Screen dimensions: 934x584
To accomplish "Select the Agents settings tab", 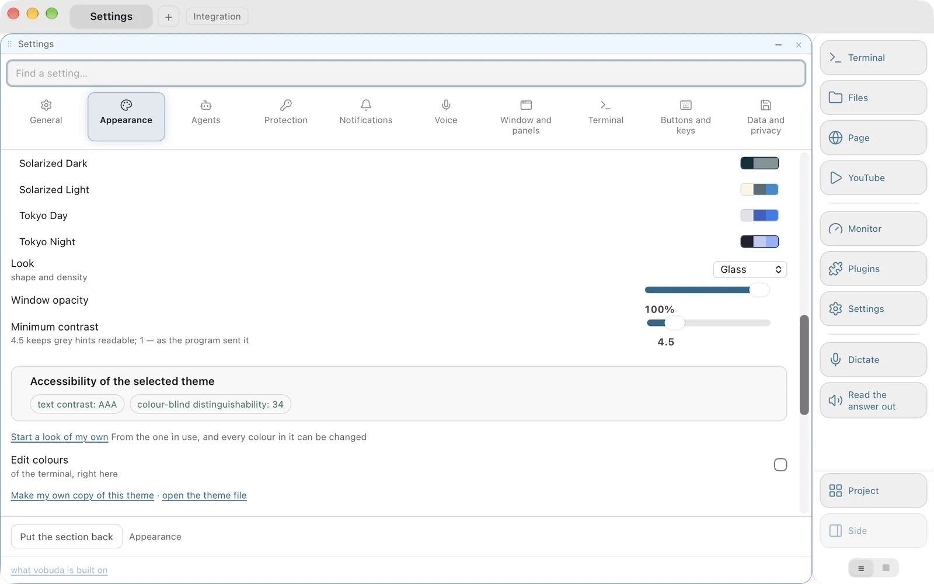I will point(206,113).
